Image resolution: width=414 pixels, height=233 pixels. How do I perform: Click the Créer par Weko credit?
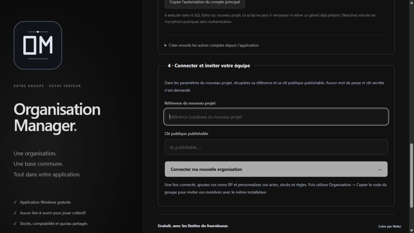click(x=389, y=226)
